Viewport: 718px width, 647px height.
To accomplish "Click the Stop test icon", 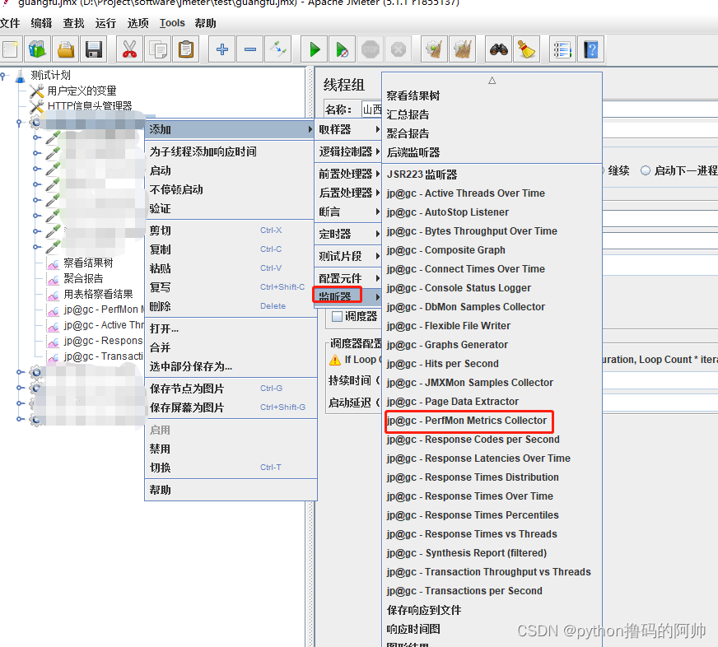I will 370,49.
